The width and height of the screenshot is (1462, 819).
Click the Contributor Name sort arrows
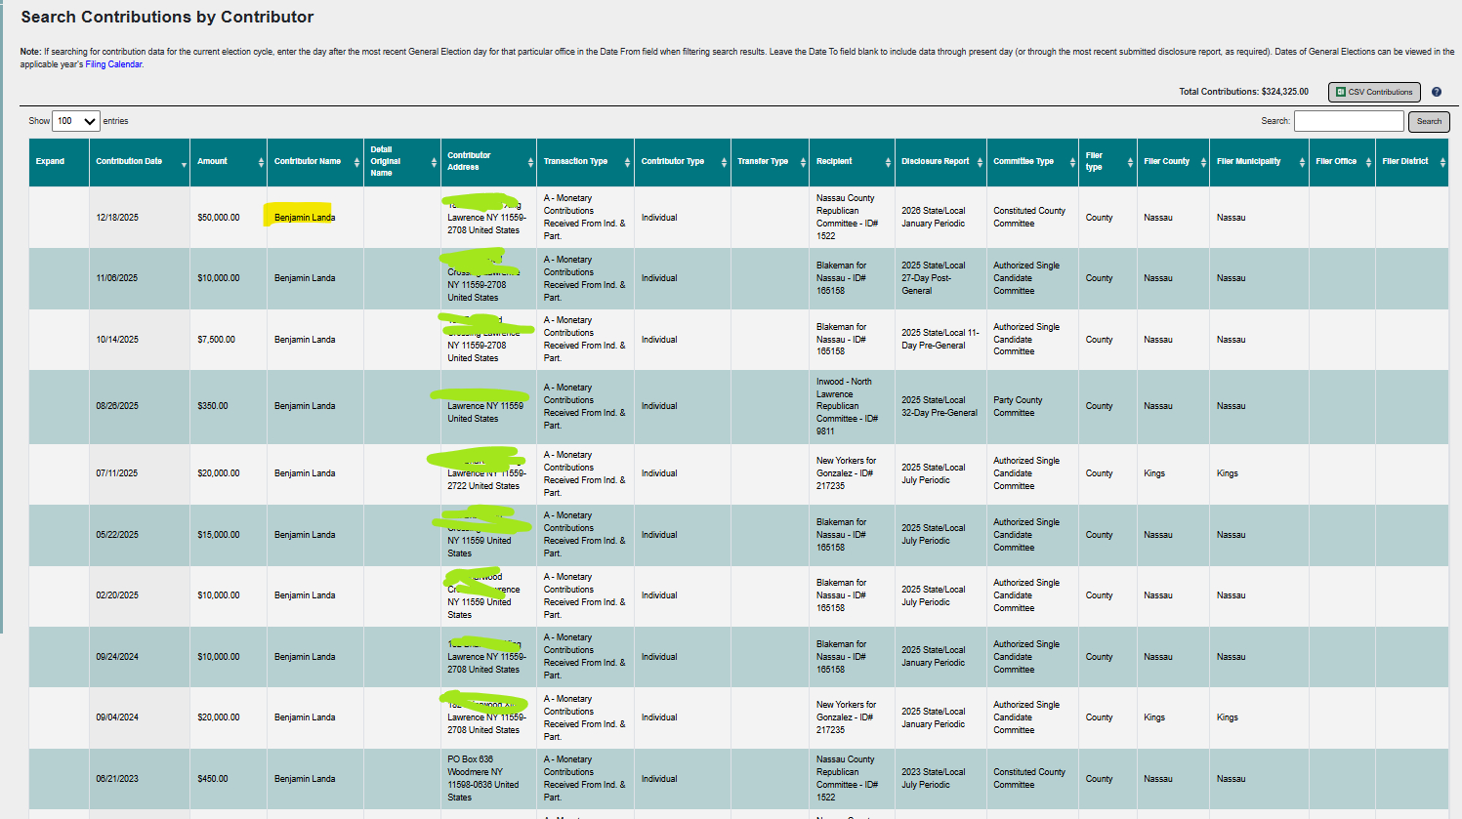356,162
